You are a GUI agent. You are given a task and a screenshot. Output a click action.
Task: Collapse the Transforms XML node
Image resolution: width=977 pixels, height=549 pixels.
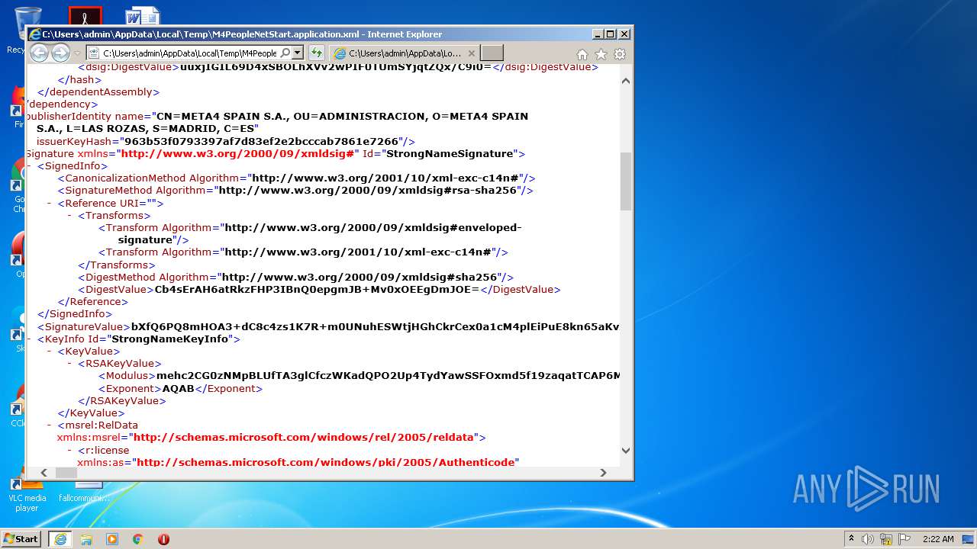click(x=70, y=216)
